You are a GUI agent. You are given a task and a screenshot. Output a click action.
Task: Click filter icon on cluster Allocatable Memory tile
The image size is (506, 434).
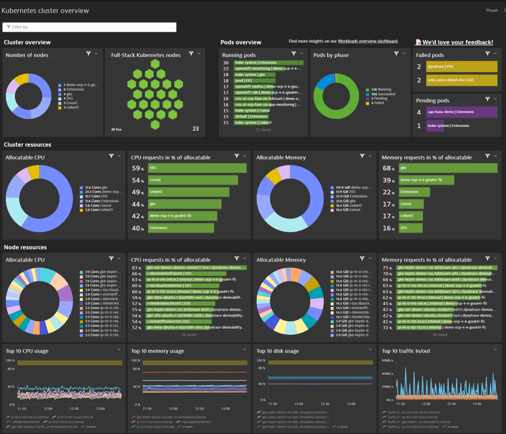point(362,156)
